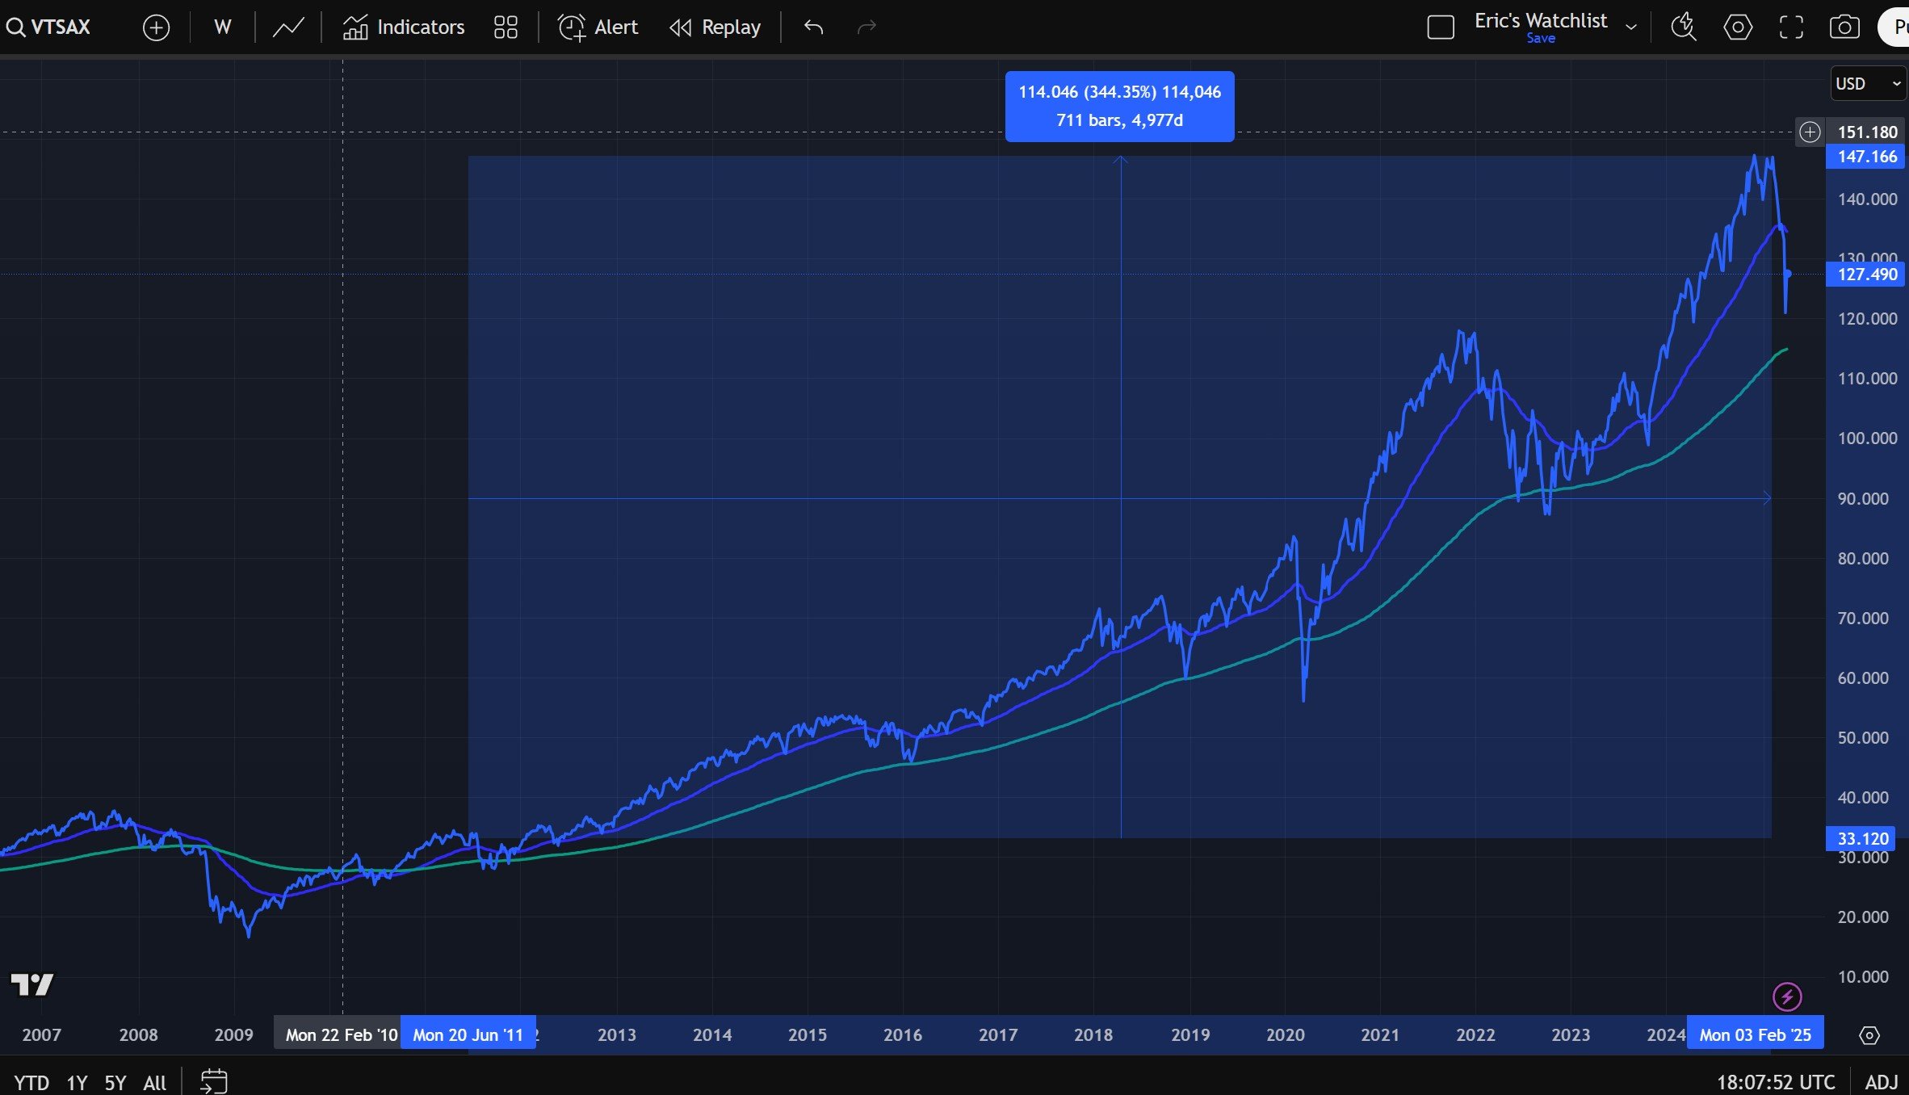1909x1095 pixels.
Task: Click the pink lightning go-to-realtime icon
Action: click(1787, 997)
